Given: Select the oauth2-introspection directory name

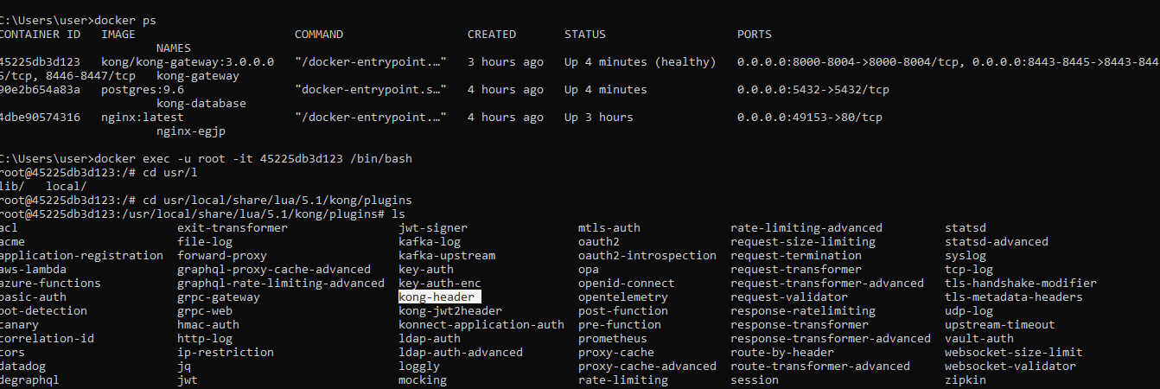Looking at the screenshot, I should pos(647,256).
